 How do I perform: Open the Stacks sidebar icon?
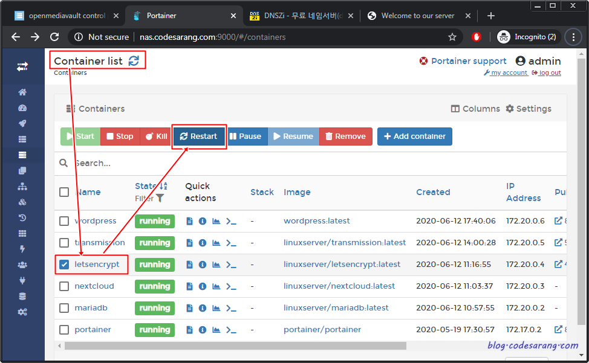[x=22, y=139]
